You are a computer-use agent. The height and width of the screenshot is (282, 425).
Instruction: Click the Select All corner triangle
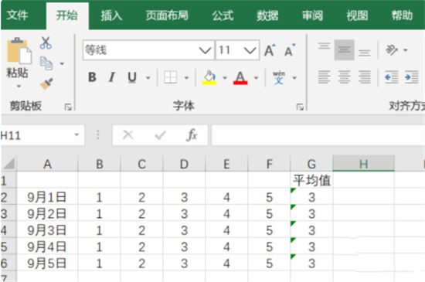[8, 163]
